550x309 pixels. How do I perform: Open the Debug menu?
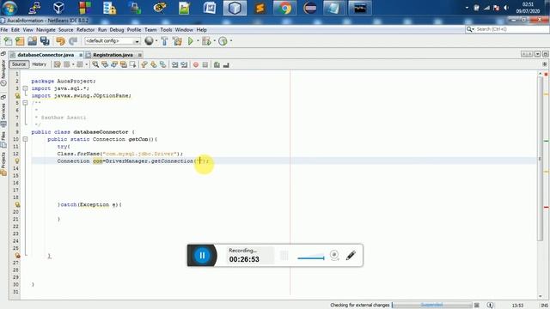[117, 30]
